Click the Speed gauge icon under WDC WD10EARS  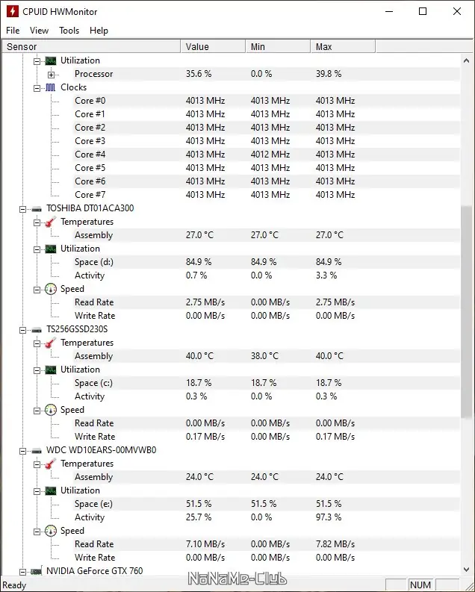pyautogui.click(x=51, y=531)
